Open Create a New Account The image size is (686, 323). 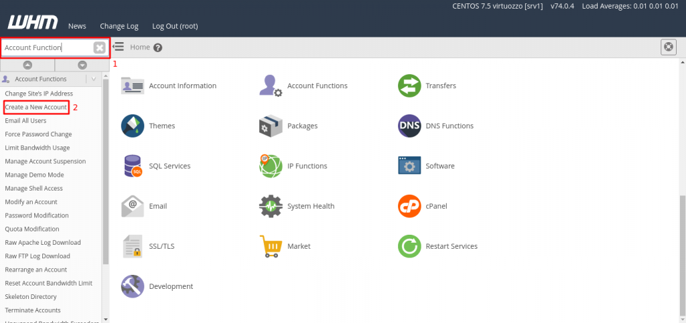coord(36,107)
